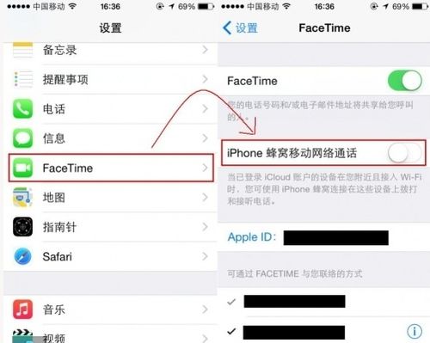
Task: Tap the Compass (指南针) icon
Action: (23, 227)
